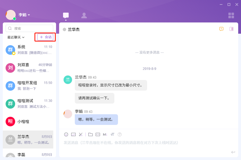Insert a code snippet
This screenshot has height=160, width=241.
pos(98,134)
